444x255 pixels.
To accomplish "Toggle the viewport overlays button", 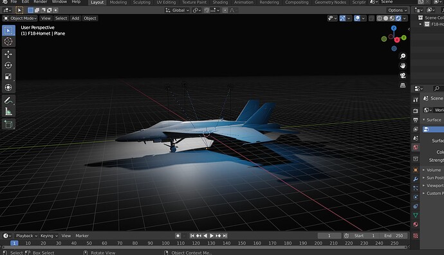I will 357,19.
